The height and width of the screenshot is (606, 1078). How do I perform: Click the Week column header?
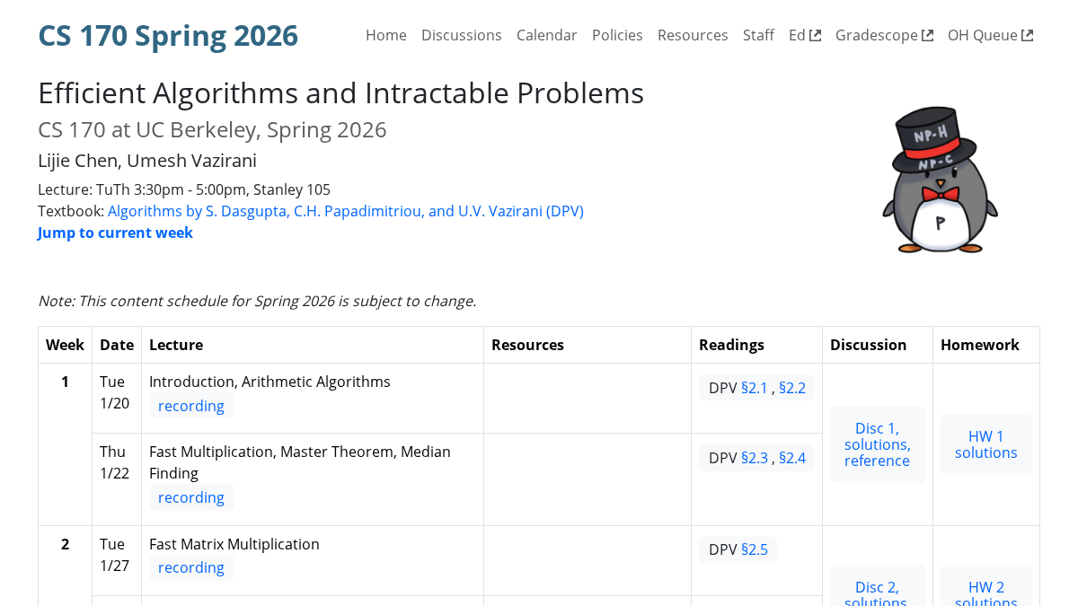pos(65,345)
